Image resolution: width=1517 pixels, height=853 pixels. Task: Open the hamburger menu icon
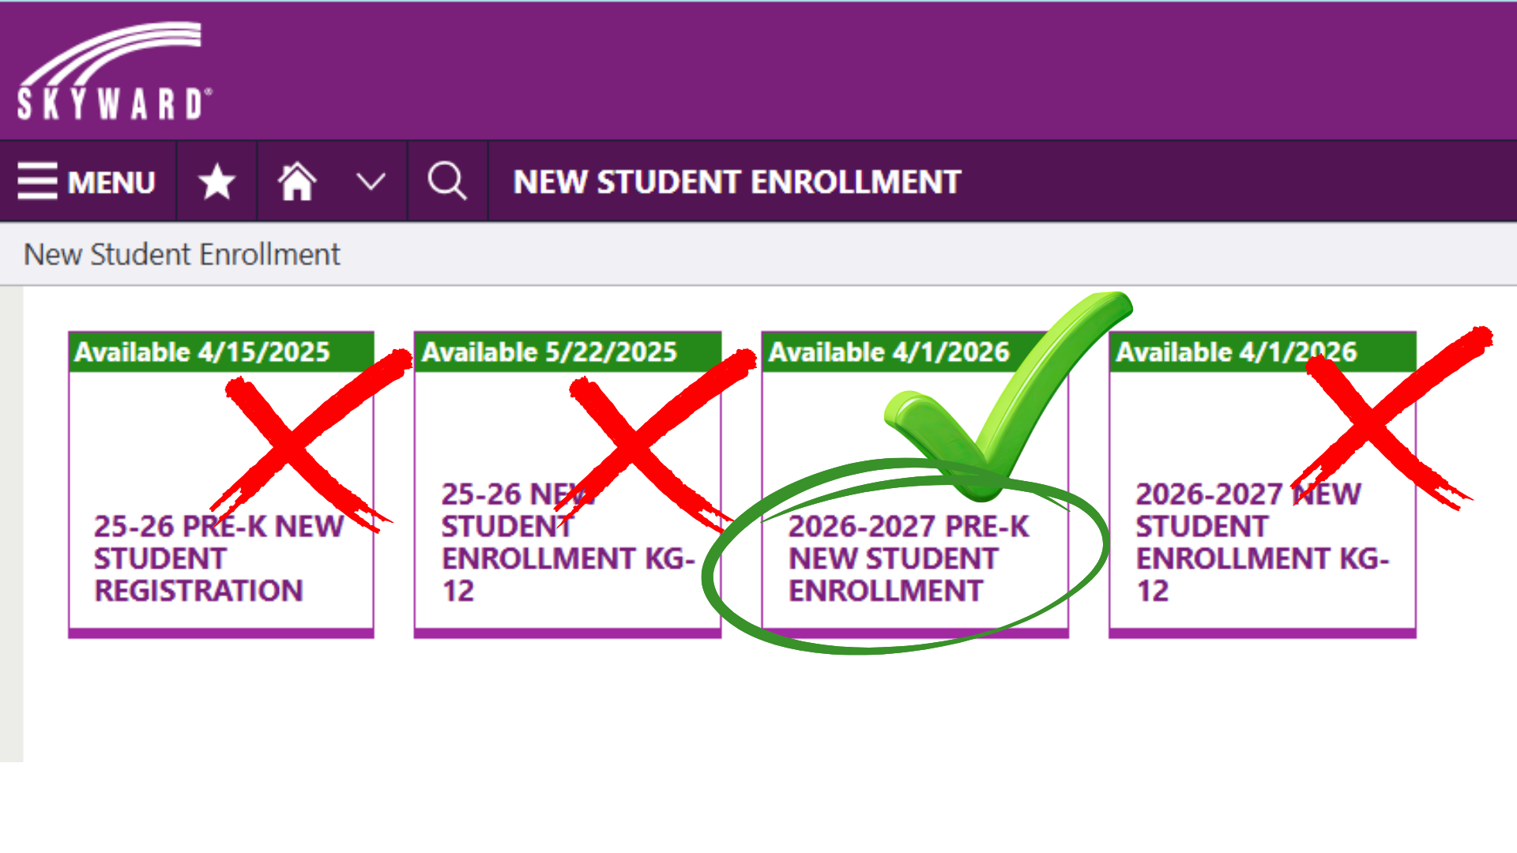[x=37, y=181]
